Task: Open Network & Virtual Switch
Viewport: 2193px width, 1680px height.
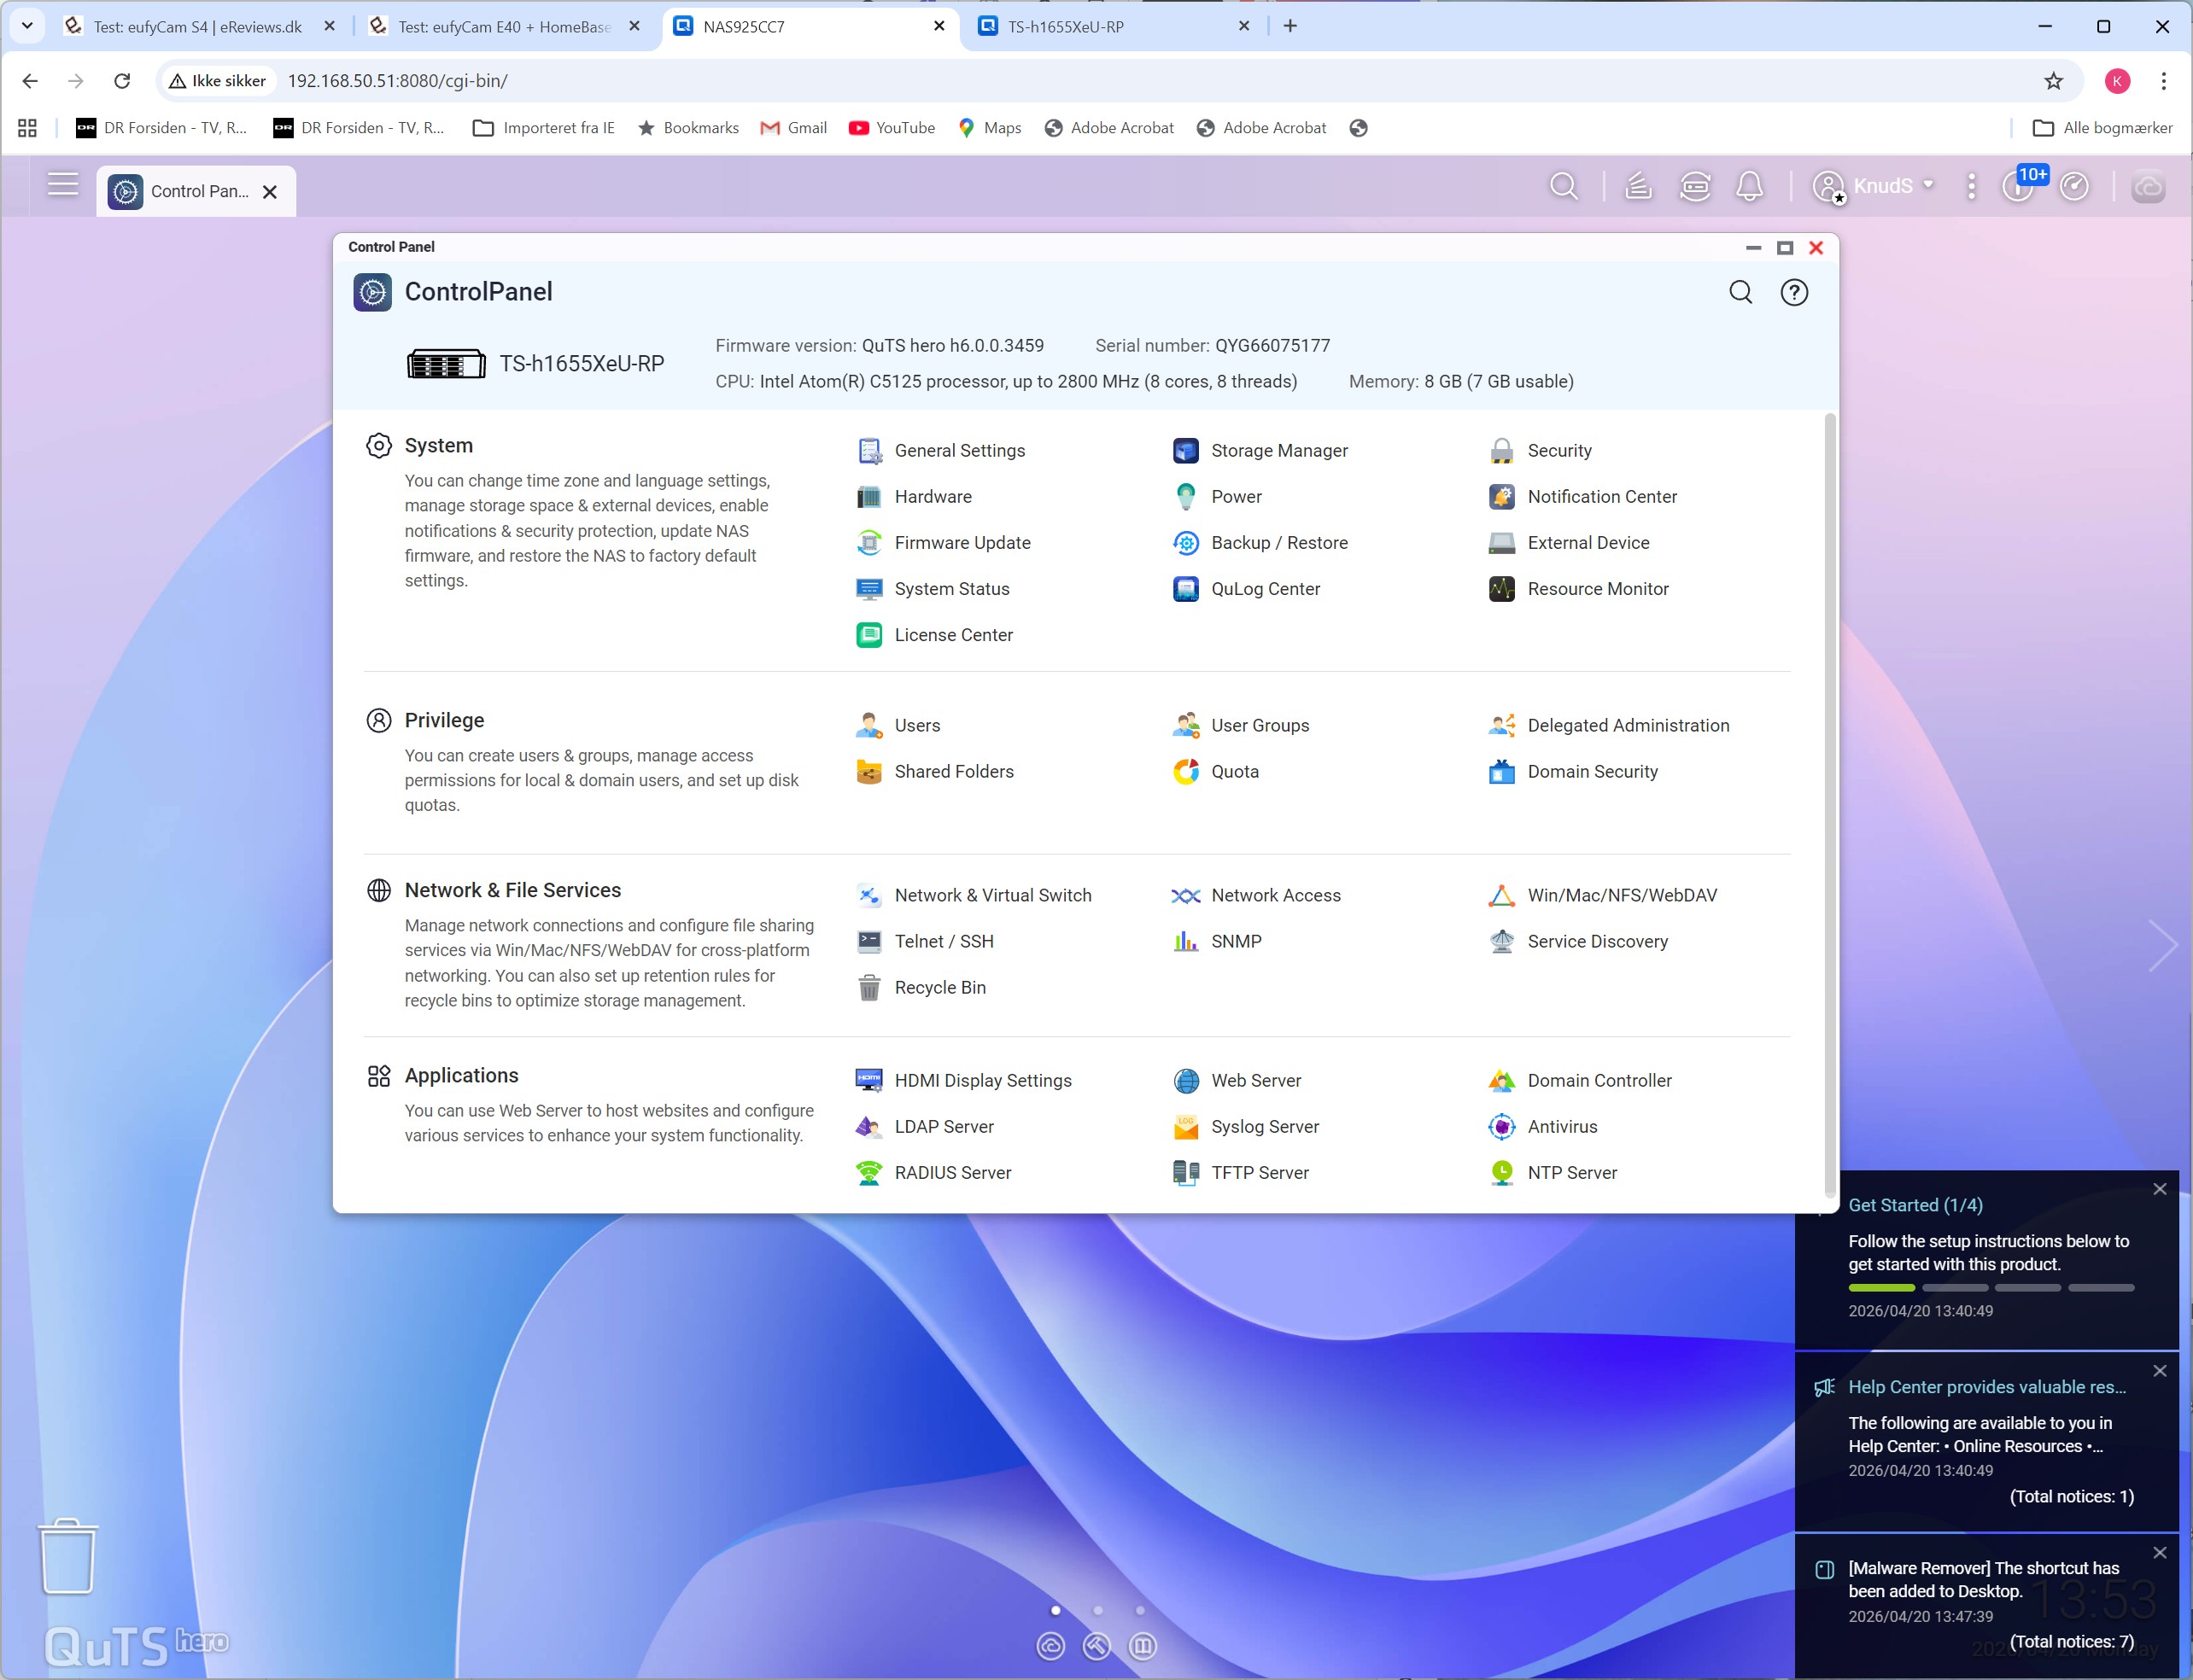Action: (974, 896)
